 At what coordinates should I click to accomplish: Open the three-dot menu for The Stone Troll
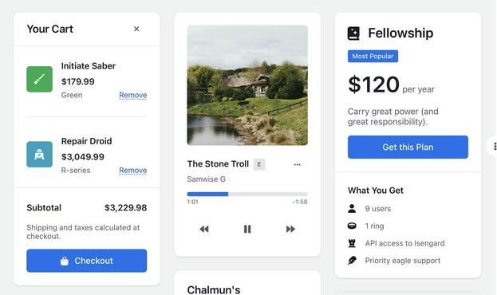(297, 164)
